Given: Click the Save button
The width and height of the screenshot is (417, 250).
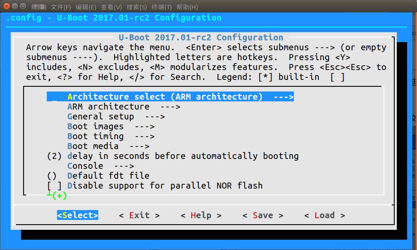Looking at the screenshot, I should [263, 216].
